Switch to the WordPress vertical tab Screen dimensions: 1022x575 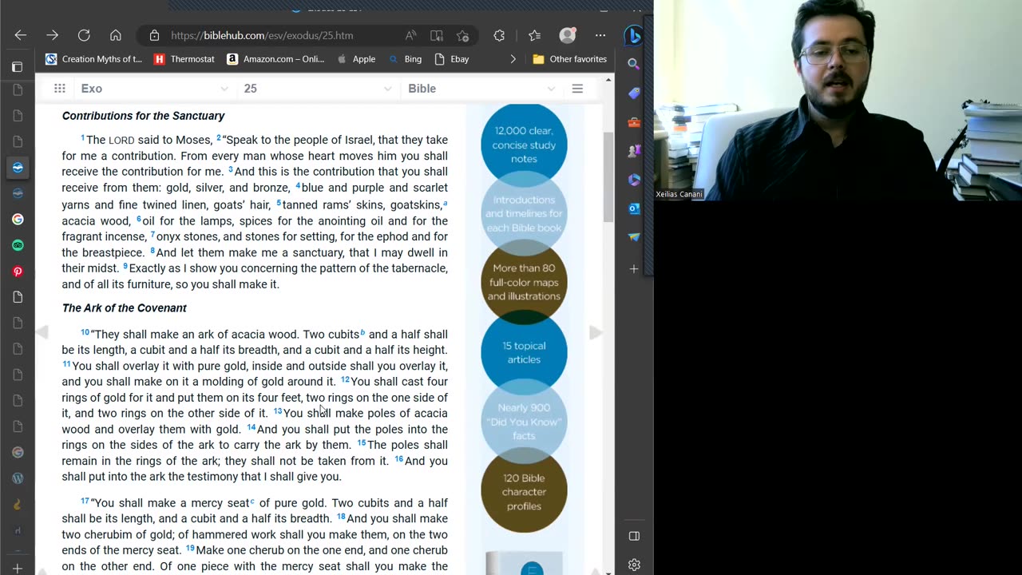(18, 478)
